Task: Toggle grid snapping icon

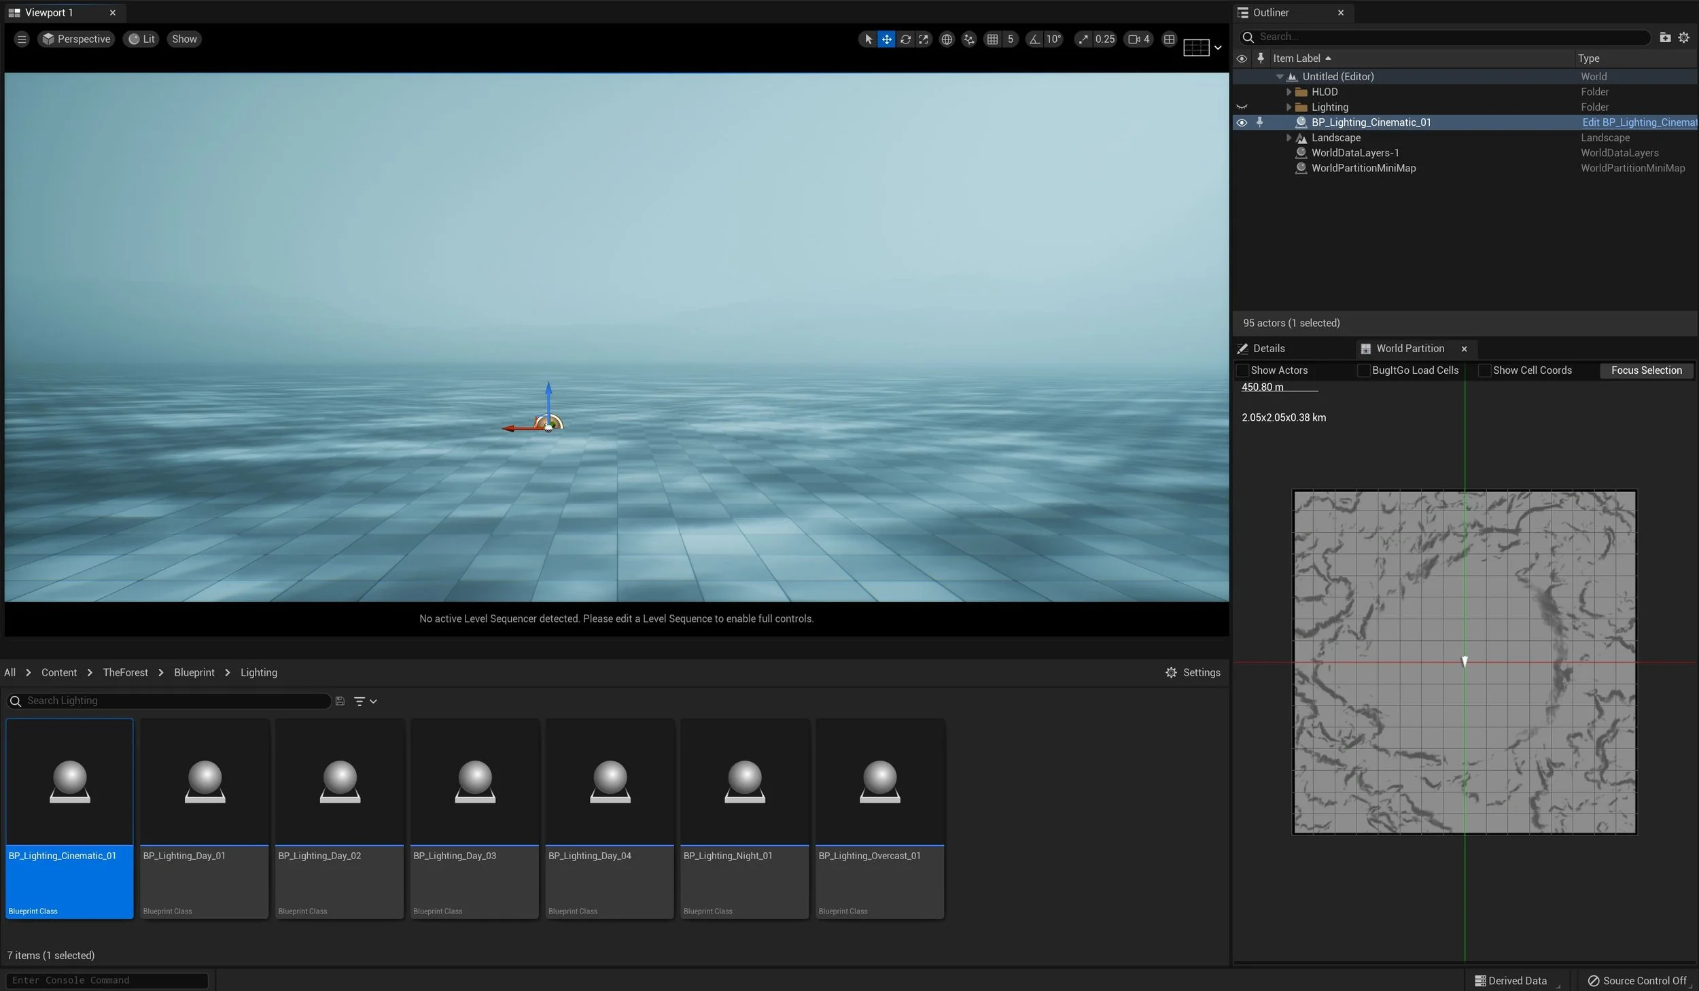Action: 992,39
